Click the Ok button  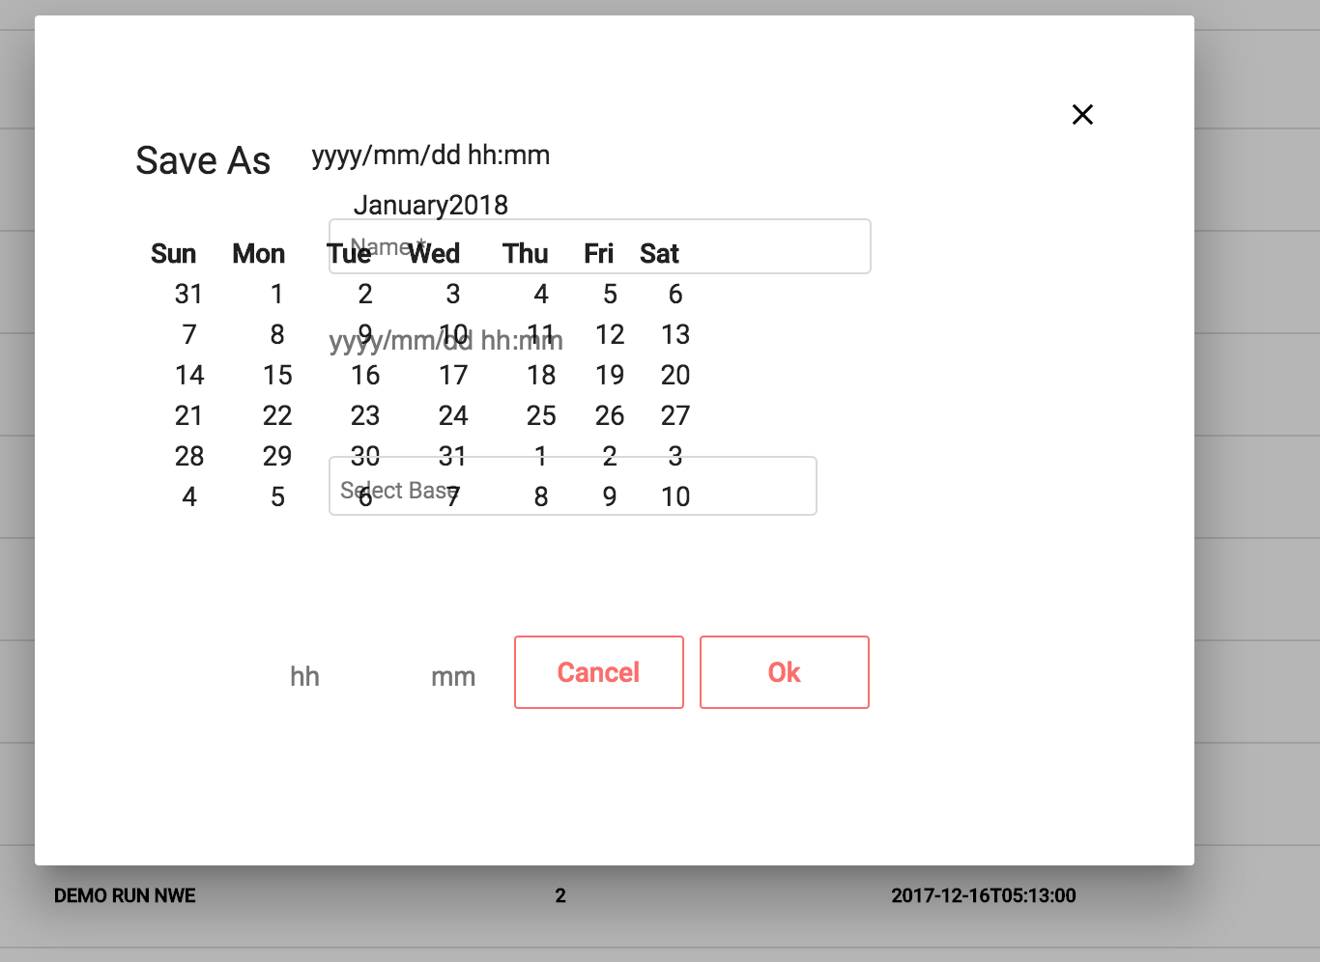tap(784, 672)
